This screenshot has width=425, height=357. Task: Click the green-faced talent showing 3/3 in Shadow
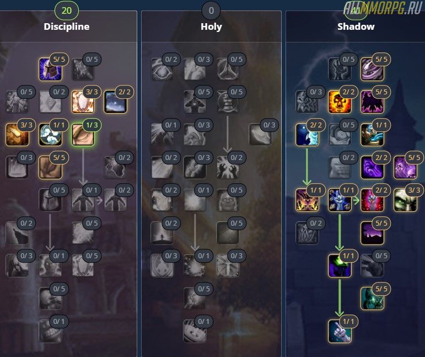pos(405,200)
